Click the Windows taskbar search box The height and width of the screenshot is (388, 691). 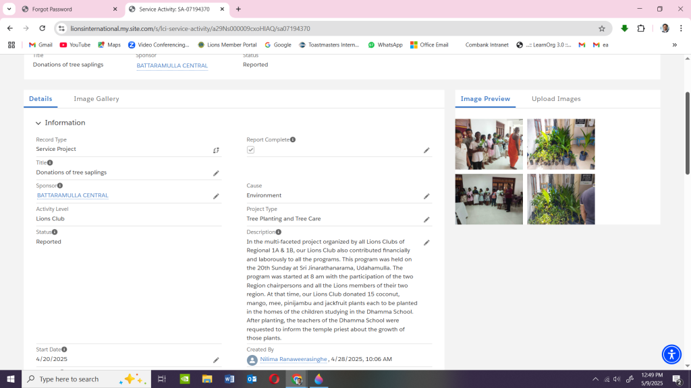click(x=86, y=379)
